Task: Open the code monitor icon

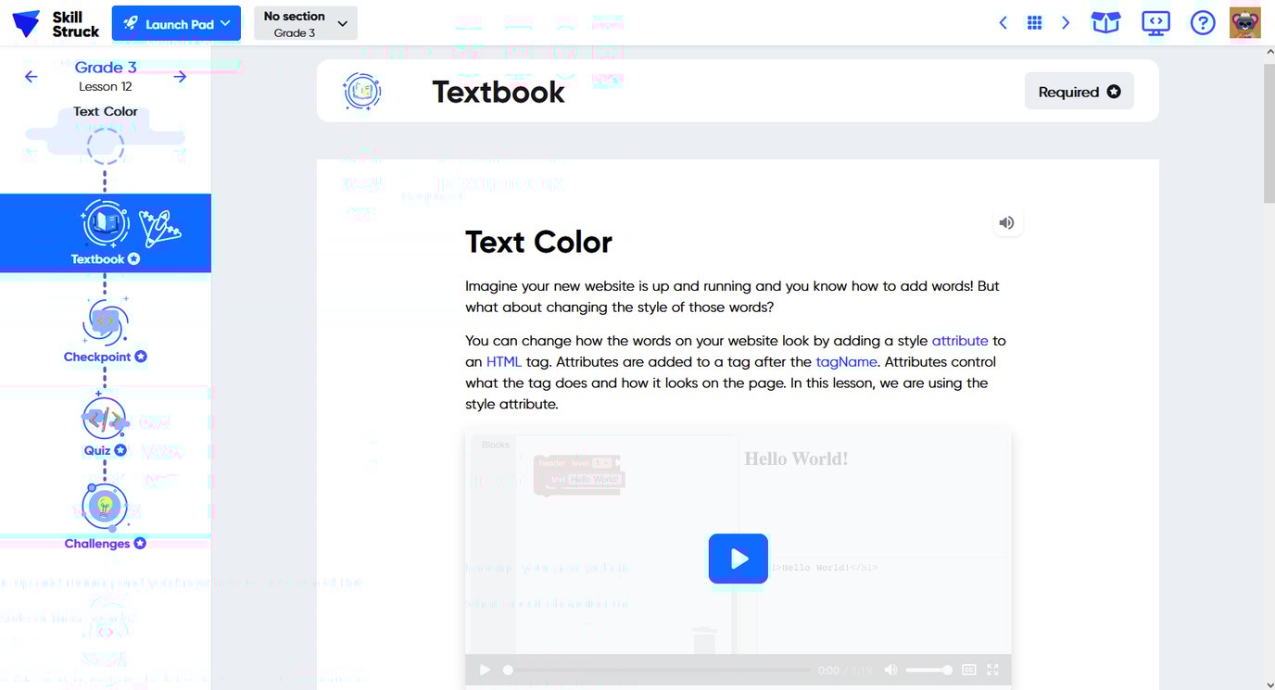Action: coord(1155,23)
